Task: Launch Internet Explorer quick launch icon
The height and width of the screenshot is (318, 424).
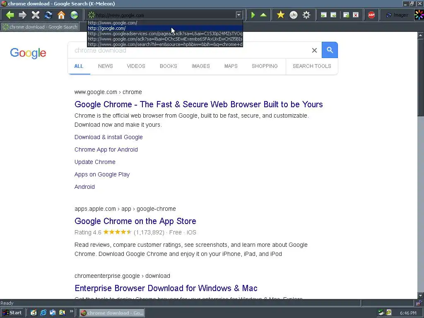Action: [43, 313]
